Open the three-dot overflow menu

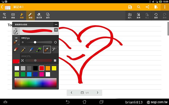pos(165,7)
